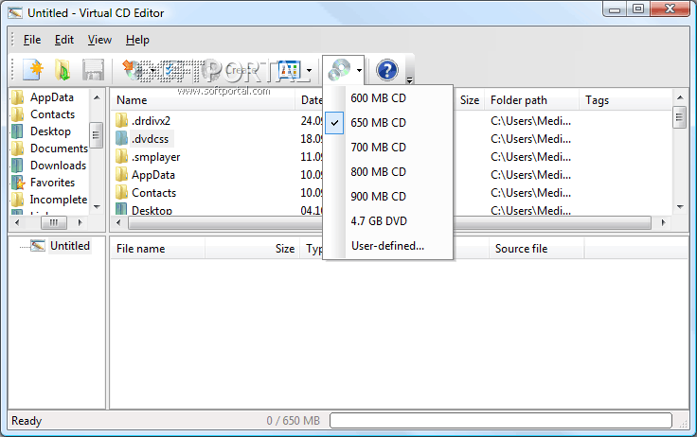
Task: Open Help with the question mark icon
Action: click(x=386, y=70)
